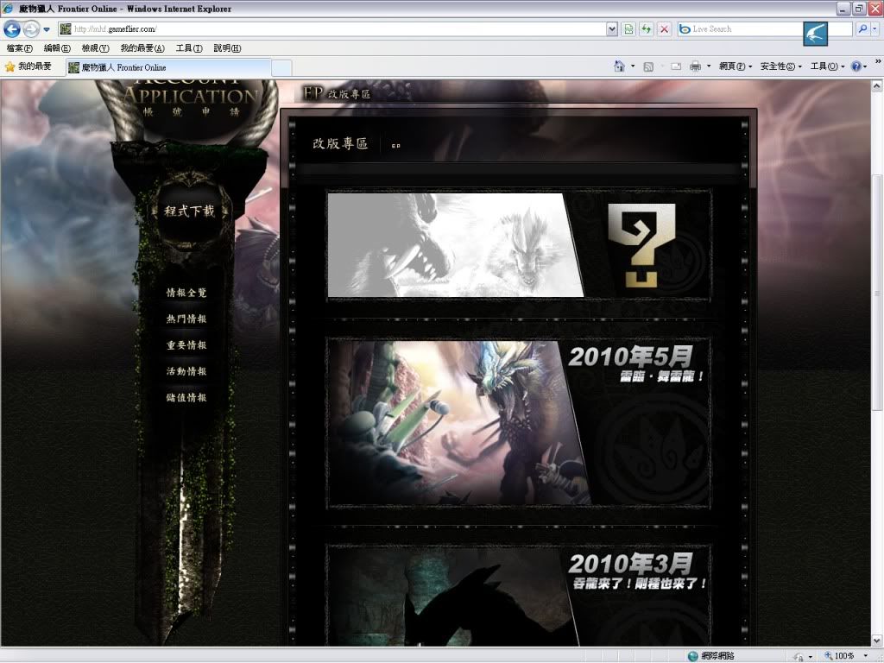884x663 pixels.
Task: Click the red Stop loading X icon
Action: 664,28
